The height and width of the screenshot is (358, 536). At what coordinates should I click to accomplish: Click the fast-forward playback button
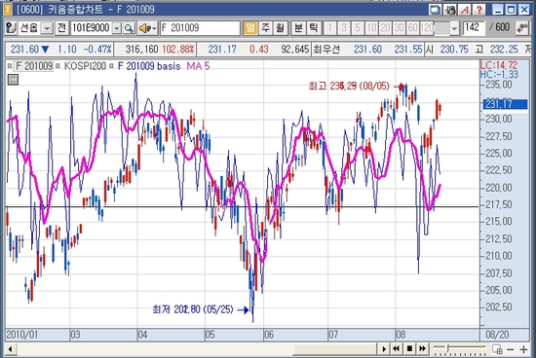click(423, 349)
